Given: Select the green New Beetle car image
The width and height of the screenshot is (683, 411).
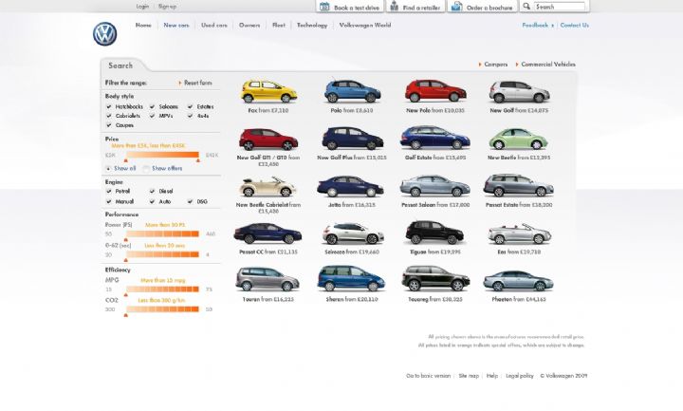Looking at the screenshot, I should [518, 139].
